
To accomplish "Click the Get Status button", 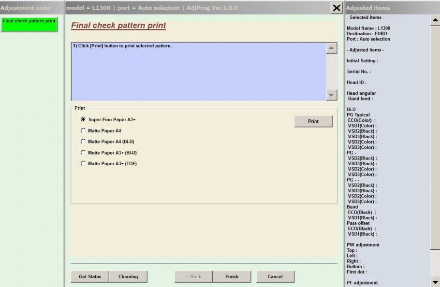I will [89, 276].
